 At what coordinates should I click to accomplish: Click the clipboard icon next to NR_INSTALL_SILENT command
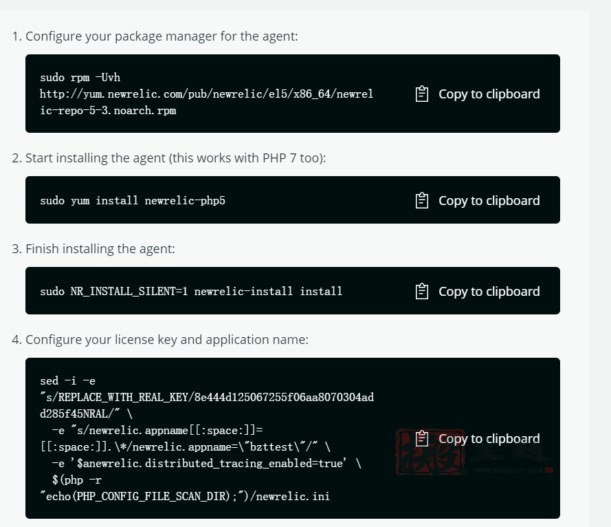coord(421,292)
